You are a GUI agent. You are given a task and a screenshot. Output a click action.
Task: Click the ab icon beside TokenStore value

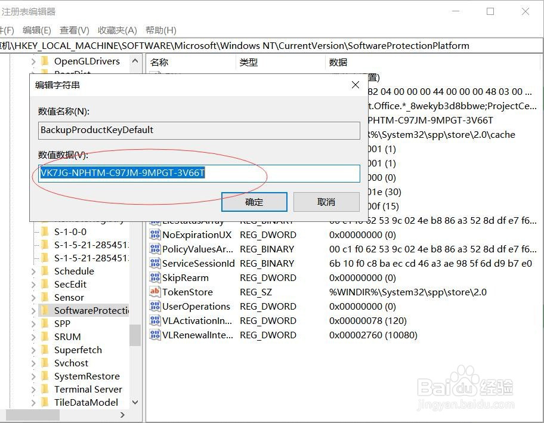pyautogui.click(x=154, y=292)
